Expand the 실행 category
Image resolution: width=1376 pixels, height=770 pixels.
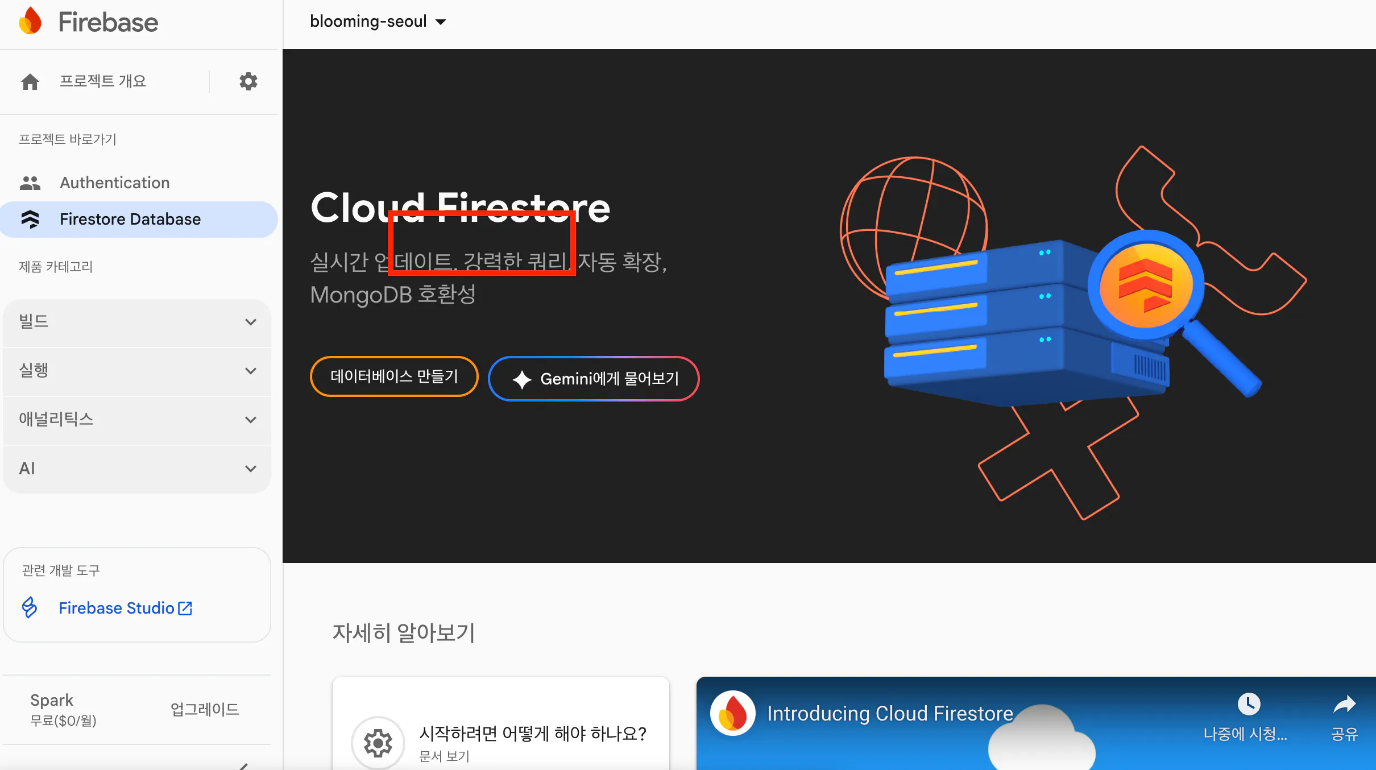pos(137,371)
